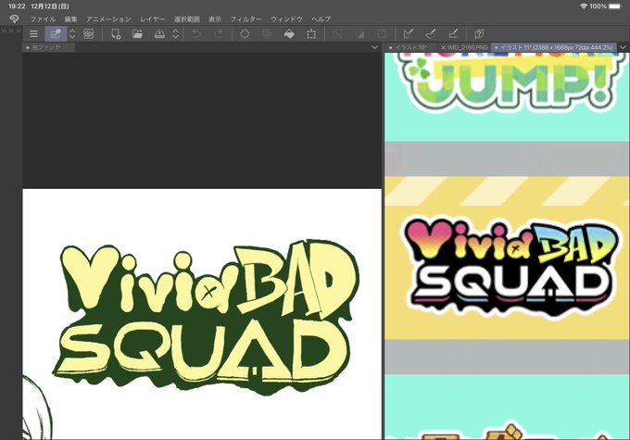Open the Clip Studio logo menu

coord(15,19)
